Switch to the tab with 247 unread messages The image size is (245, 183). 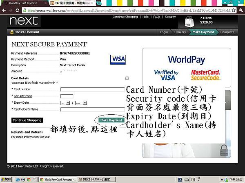tap(72, 3)
